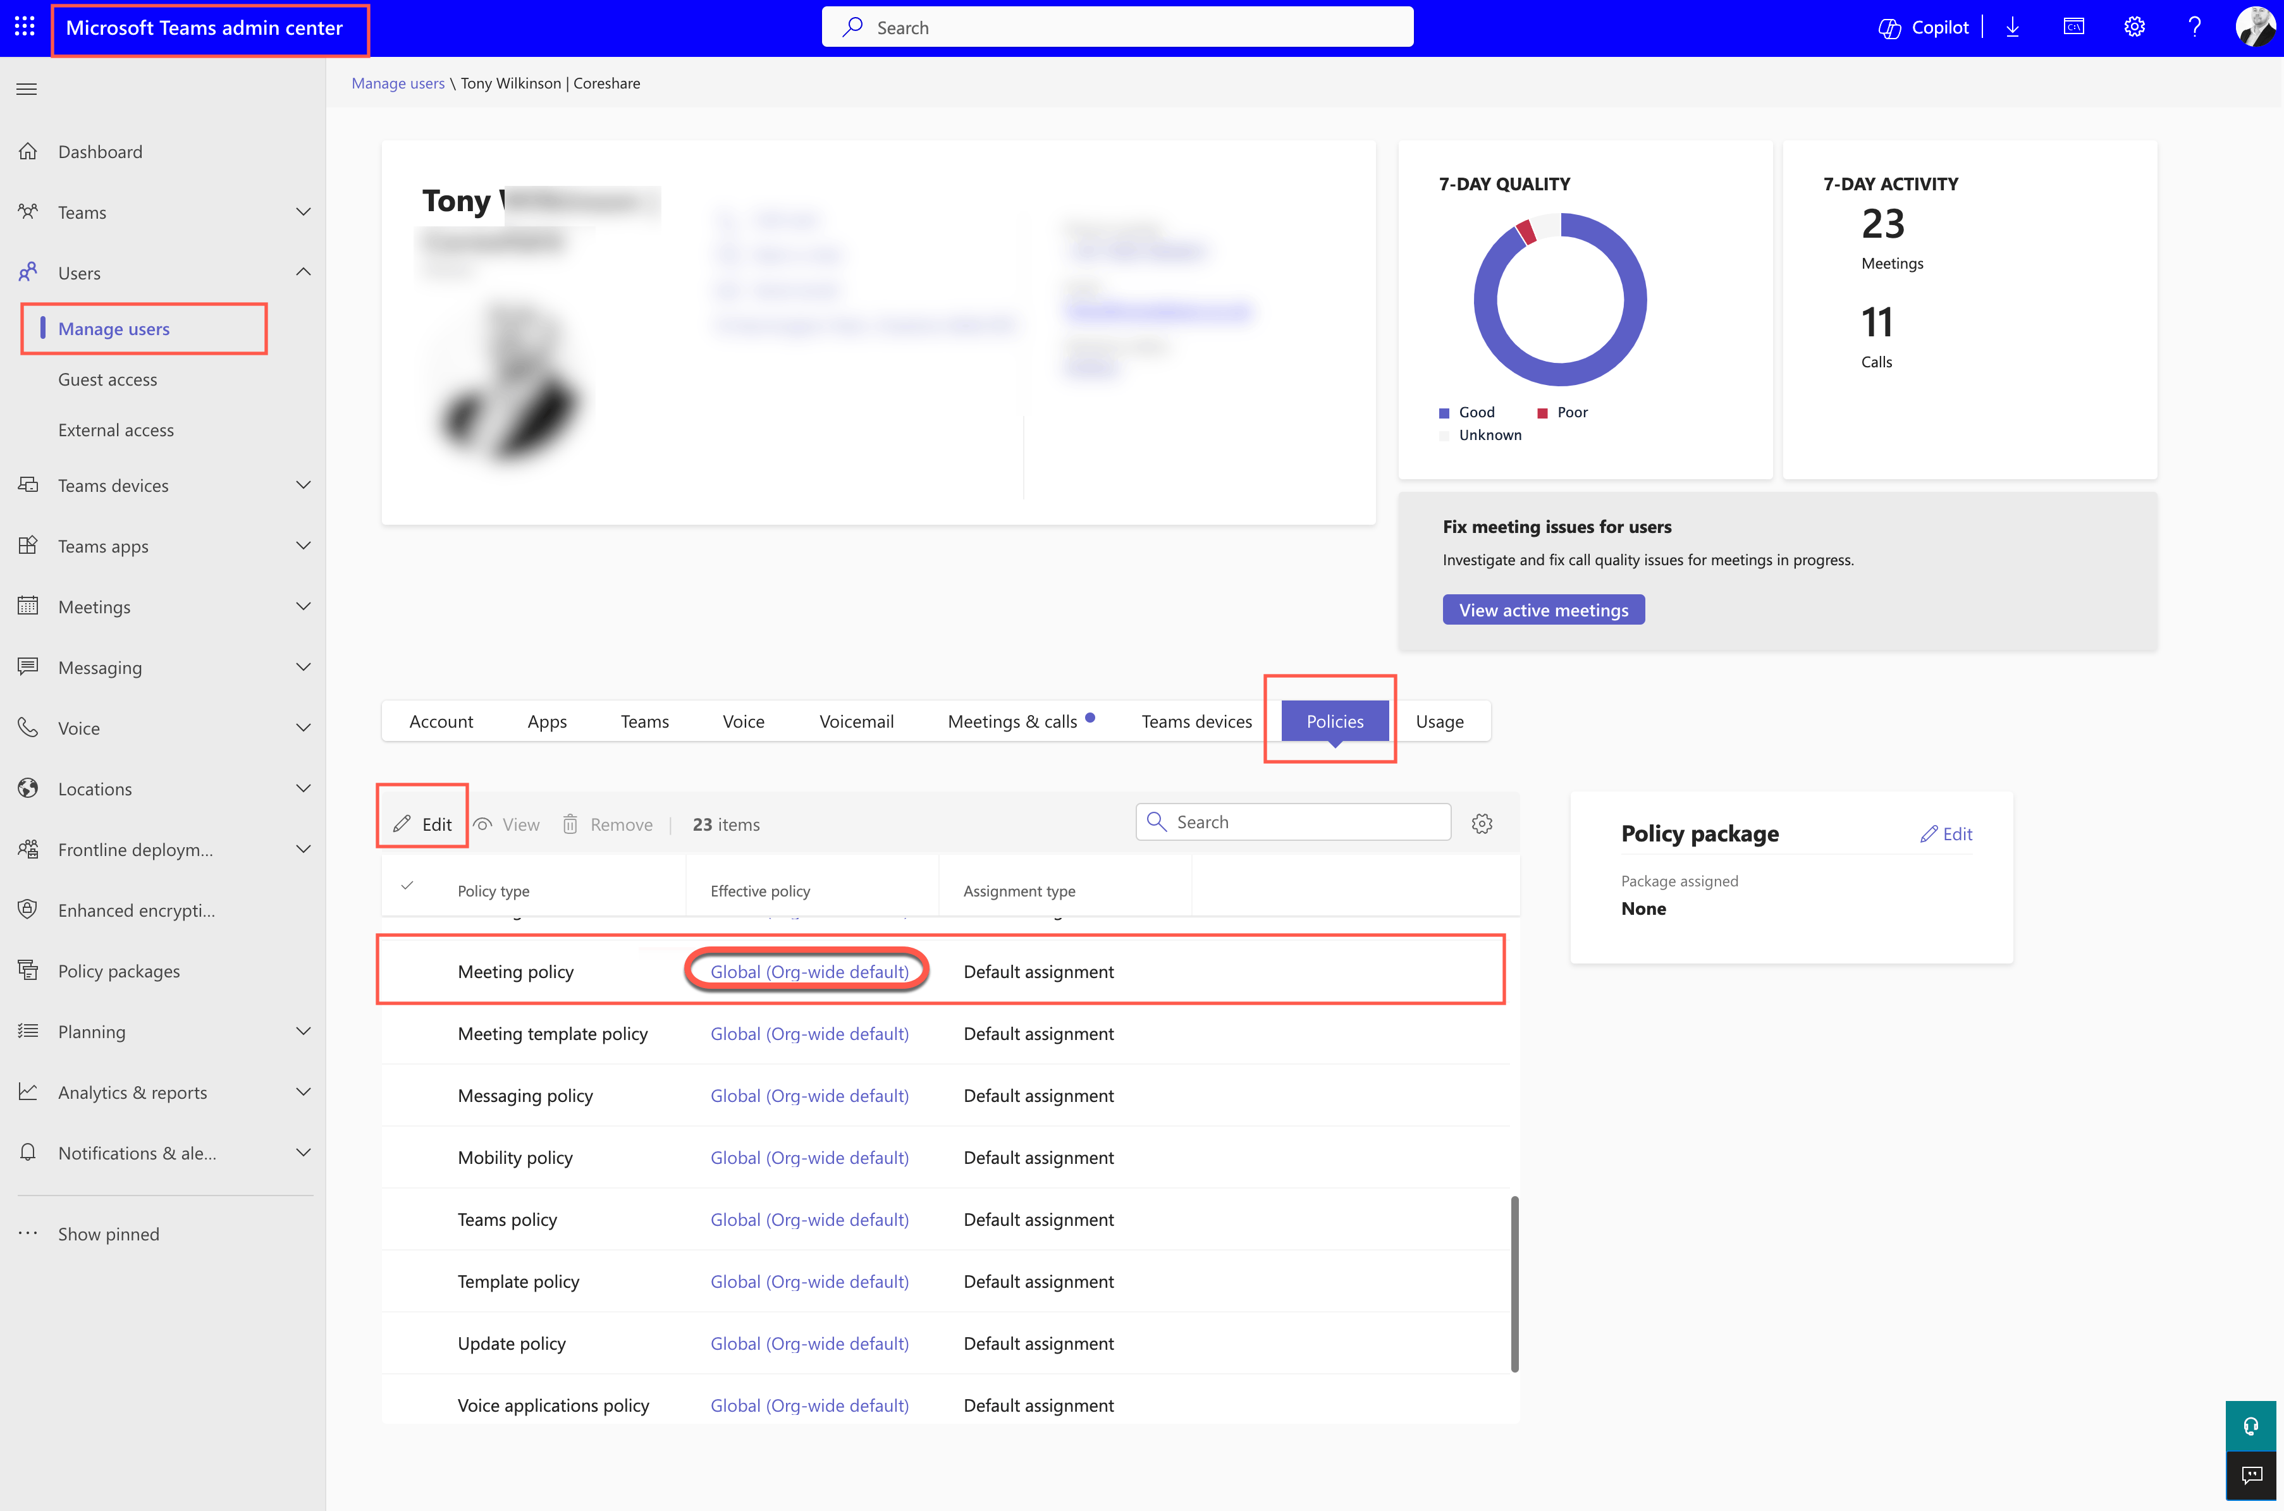Click the policies Search input field

(1293, 822)
